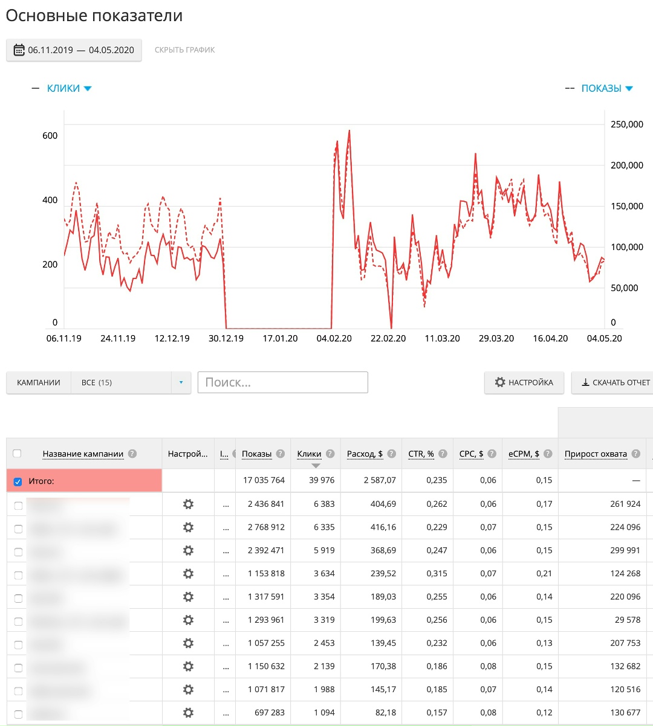The image size is (653, 726).
Task: Toggle the select-all checkbox in table header
Action: point(17,454)
